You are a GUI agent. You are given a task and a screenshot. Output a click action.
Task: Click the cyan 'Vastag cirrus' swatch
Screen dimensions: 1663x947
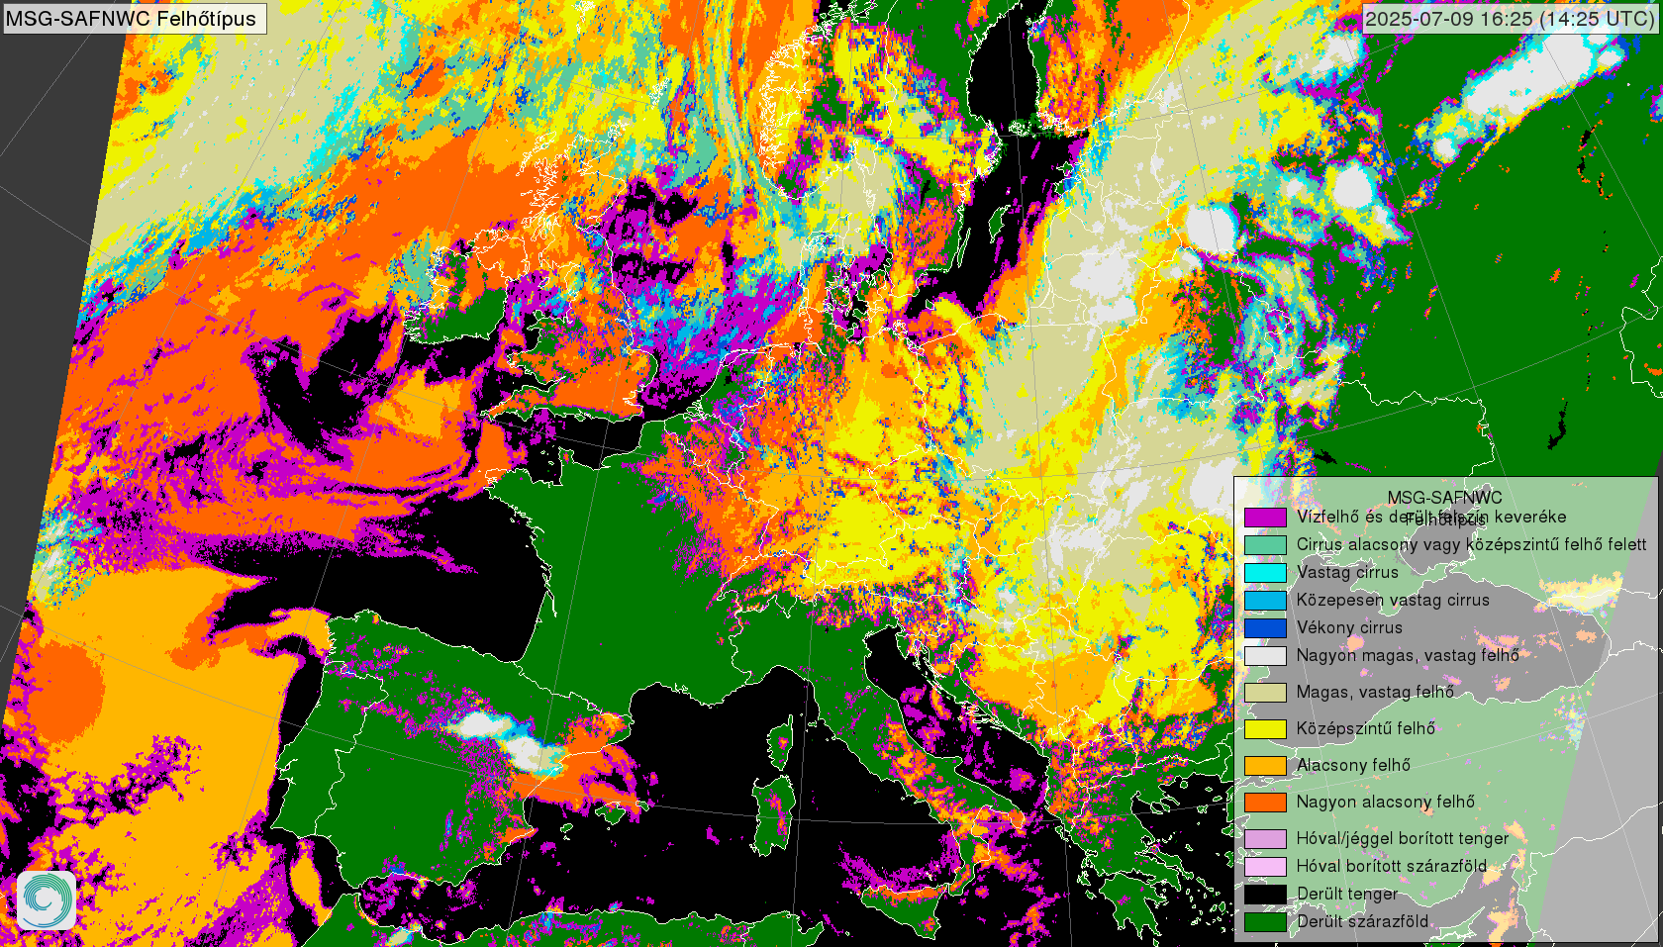pos(1265,572)
